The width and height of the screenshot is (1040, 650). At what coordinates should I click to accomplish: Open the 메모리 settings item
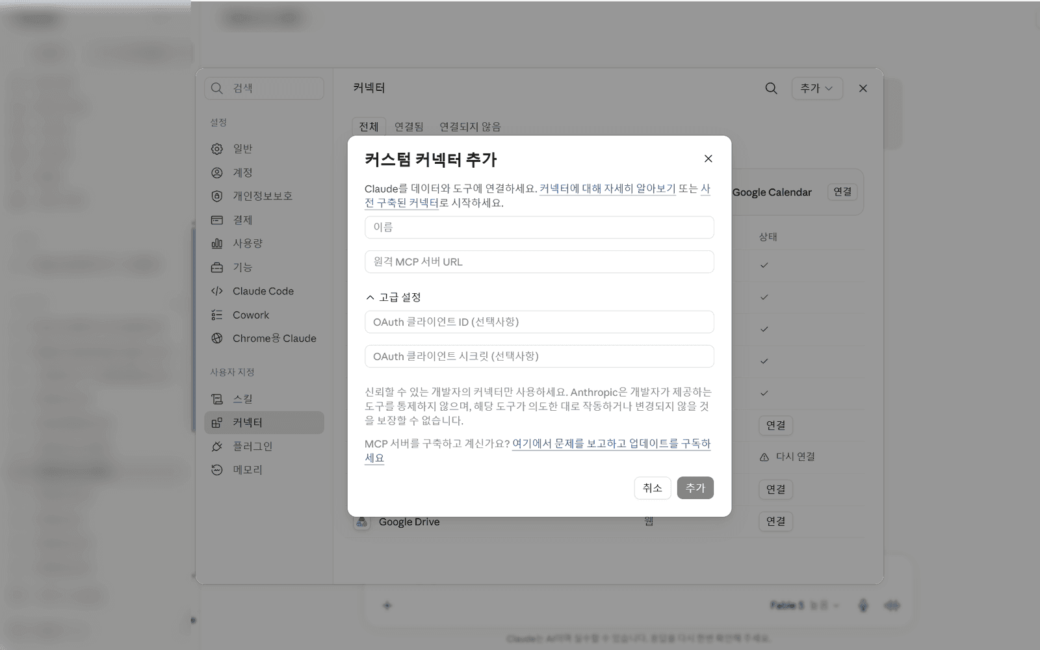pos(264,470)
